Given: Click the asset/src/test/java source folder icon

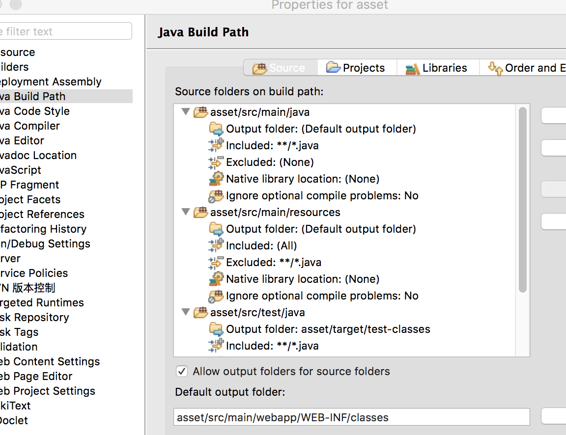Looking at the screenshot, I should (200, 313).
